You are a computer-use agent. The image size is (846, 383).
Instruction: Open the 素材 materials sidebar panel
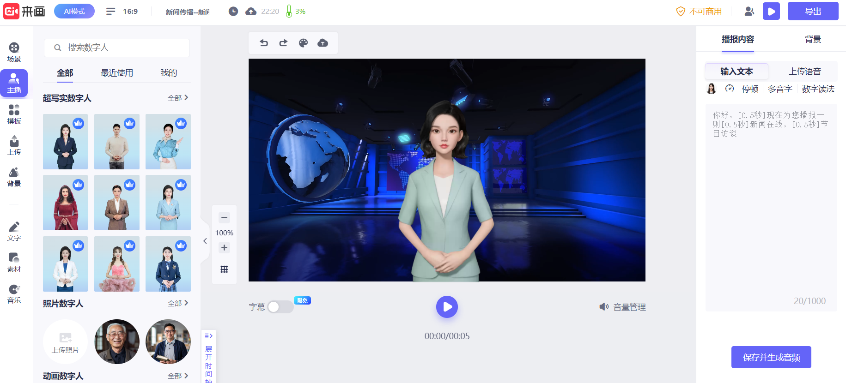[14, 263]
